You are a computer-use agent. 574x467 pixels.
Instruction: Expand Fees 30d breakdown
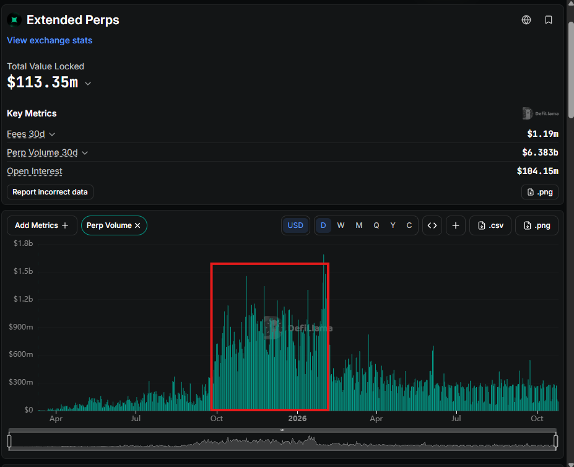click(x=52, y=134)
